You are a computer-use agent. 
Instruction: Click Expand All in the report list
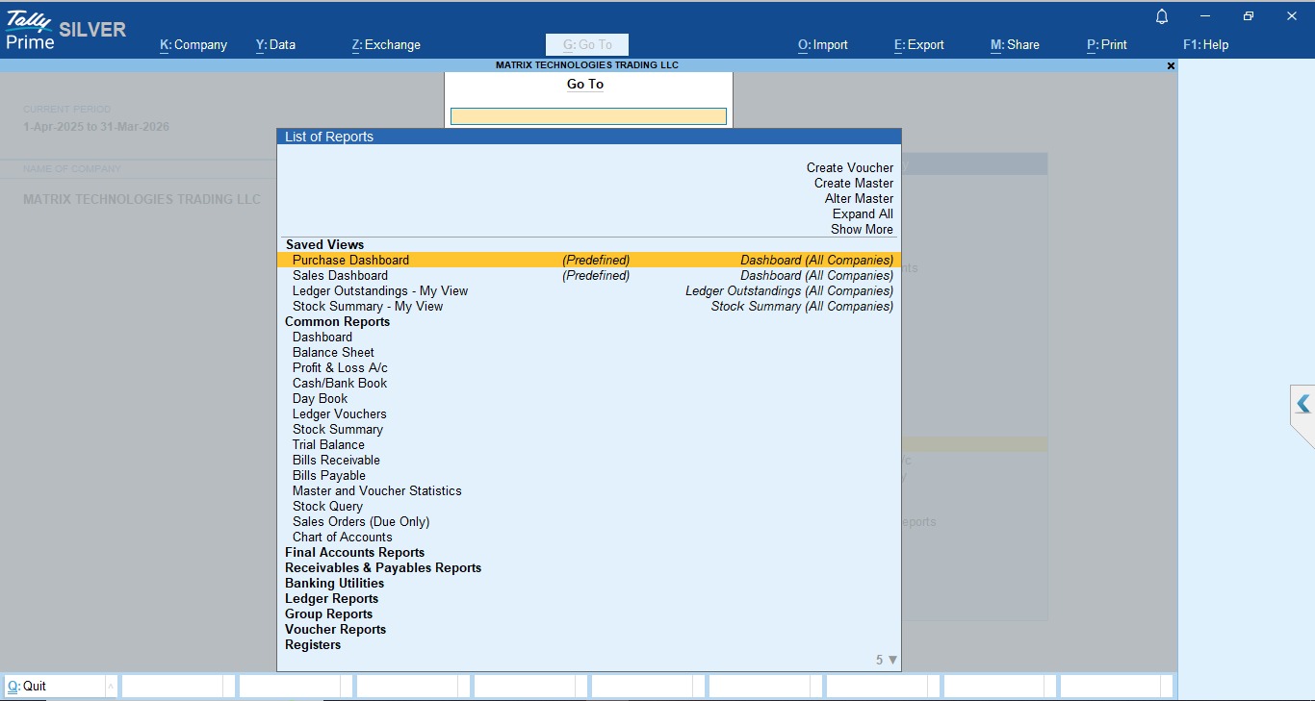click(863, 213)
